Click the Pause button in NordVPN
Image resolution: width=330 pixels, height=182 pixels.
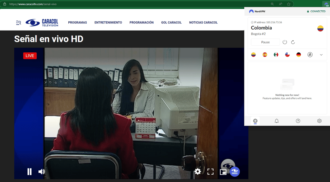[266, 42]
